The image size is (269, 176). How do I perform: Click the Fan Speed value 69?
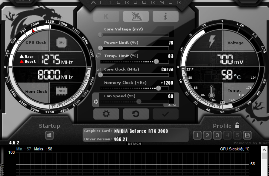point(171,96)
